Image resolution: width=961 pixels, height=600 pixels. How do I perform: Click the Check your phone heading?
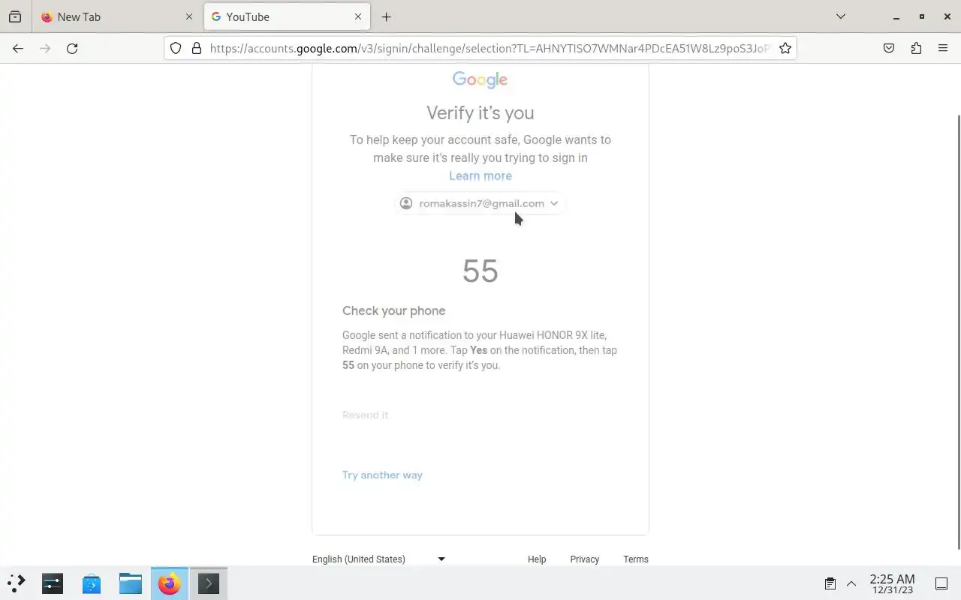click(x=394, y=310)
